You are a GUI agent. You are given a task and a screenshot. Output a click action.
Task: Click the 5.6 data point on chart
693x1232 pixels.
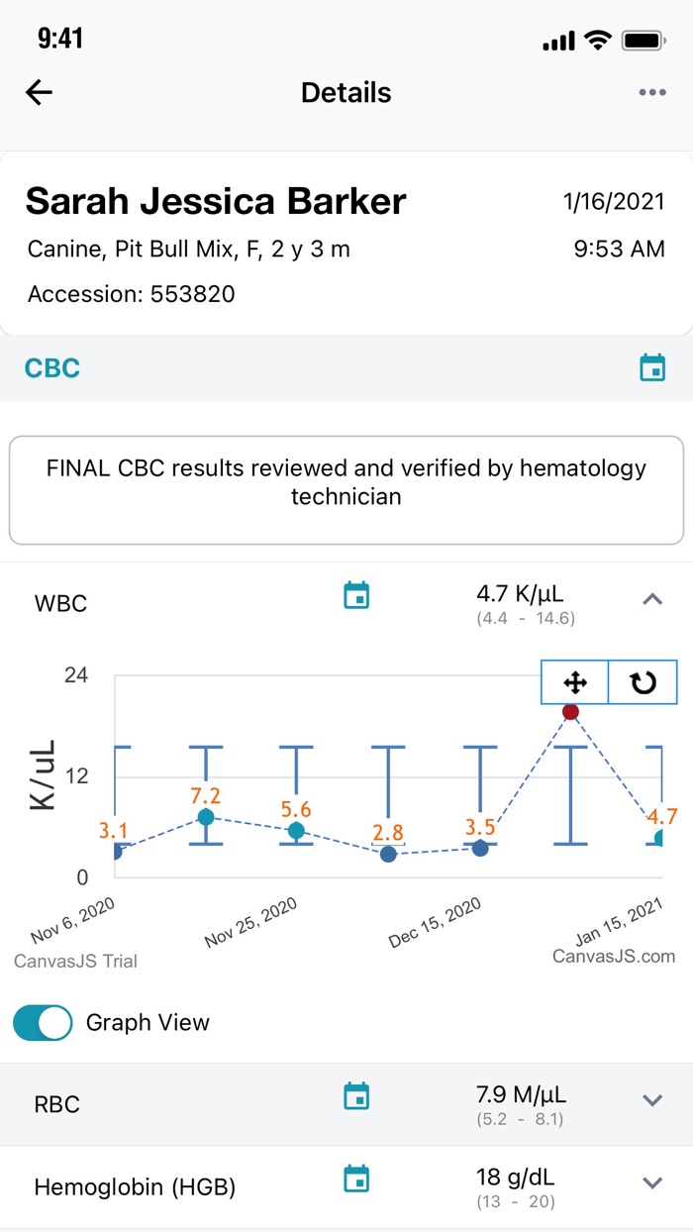296,831
